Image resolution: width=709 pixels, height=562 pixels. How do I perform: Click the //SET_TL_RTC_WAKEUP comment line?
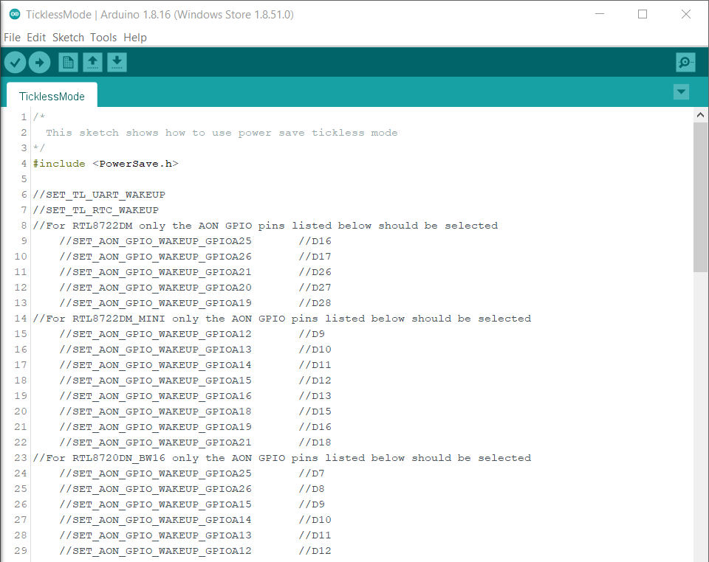96,210
